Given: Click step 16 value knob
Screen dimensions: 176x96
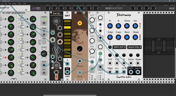Looking at the screenshot, I should tap(33, 73).
